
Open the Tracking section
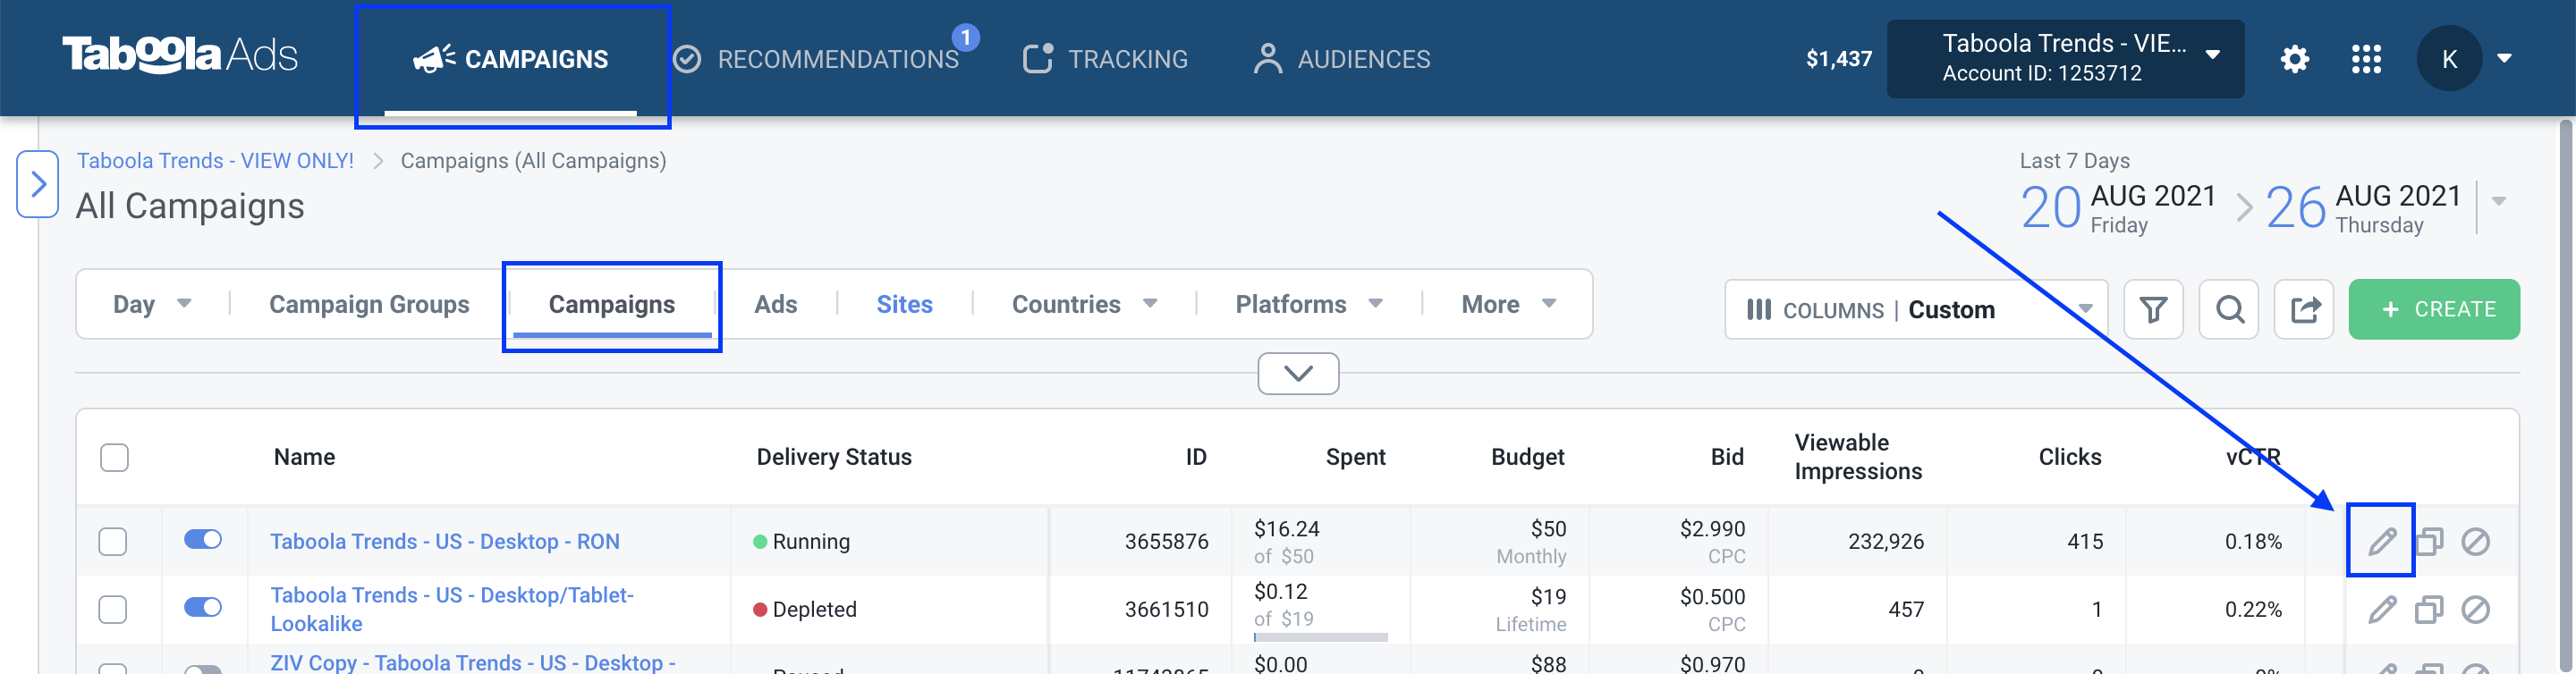coord(1105,59)
